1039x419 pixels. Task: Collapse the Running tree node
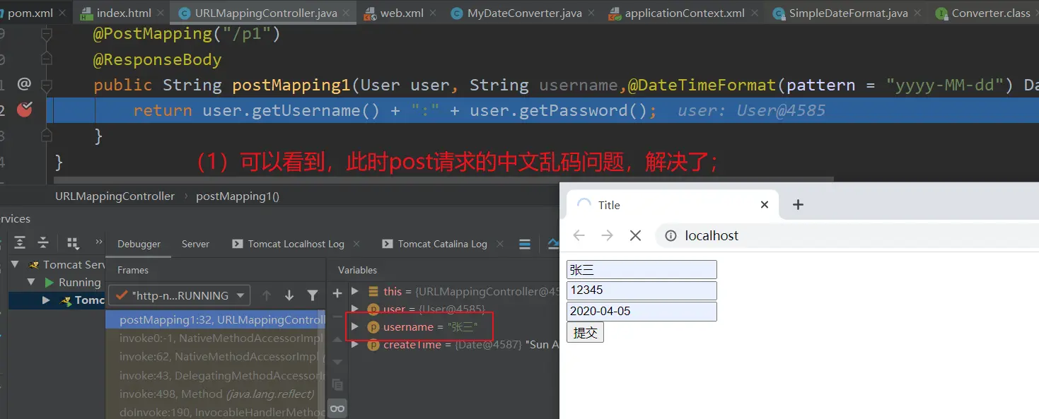(30, 282)
